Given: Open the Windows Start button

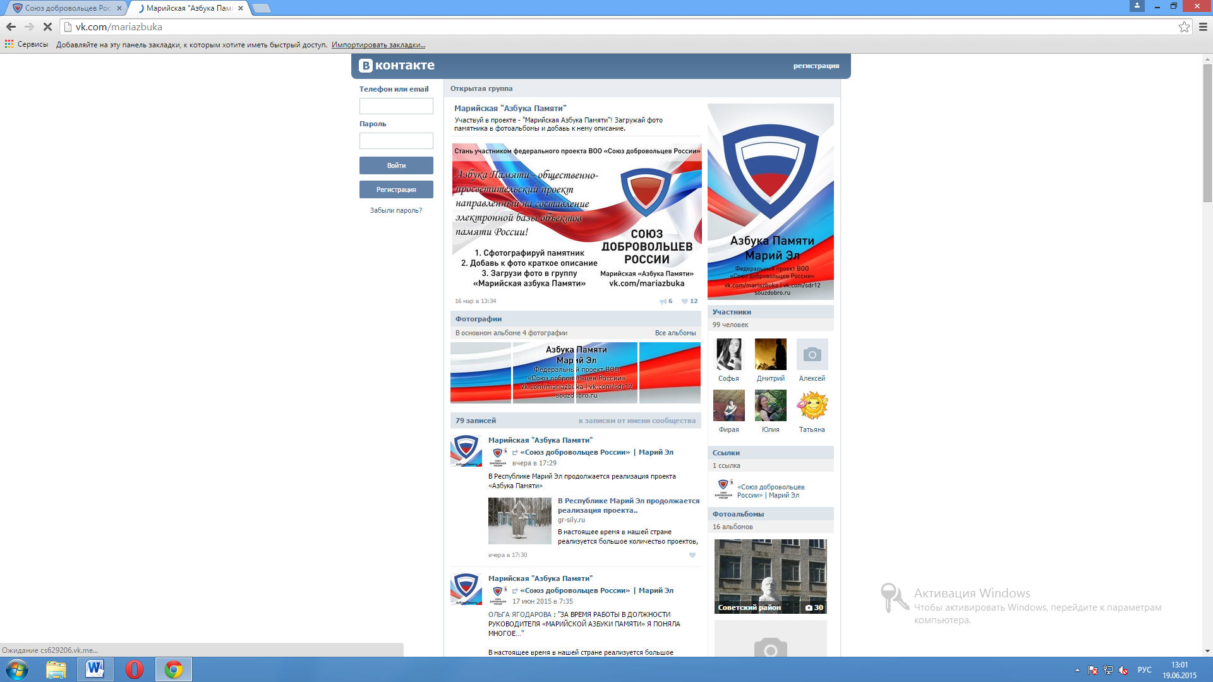Looking at the screenshot, I should pyautogui.click(x=17, y=669).
